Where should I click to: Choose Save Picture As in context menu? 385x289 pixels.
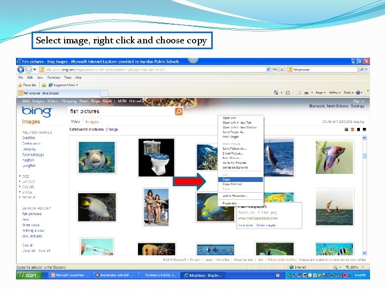point(241,149)
